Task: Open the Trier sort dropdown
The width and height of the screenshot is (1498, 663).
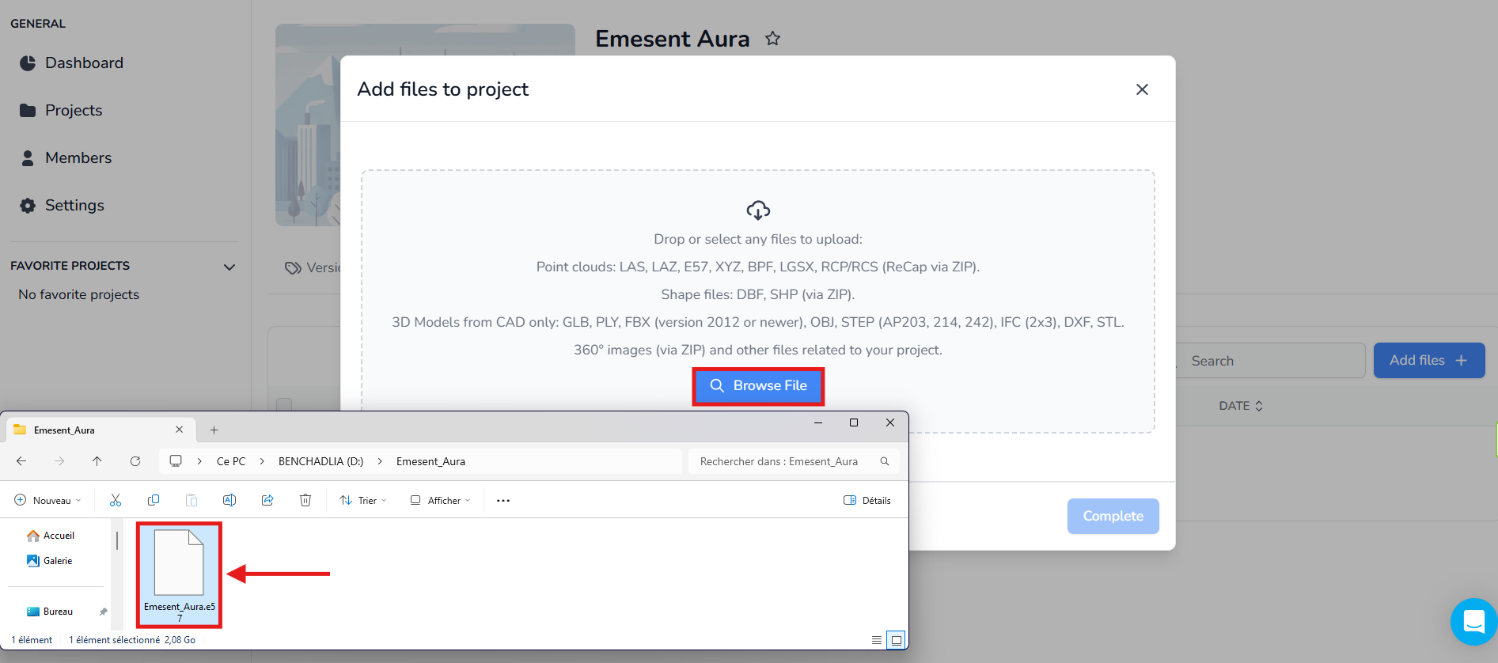Action: [363, 500]
